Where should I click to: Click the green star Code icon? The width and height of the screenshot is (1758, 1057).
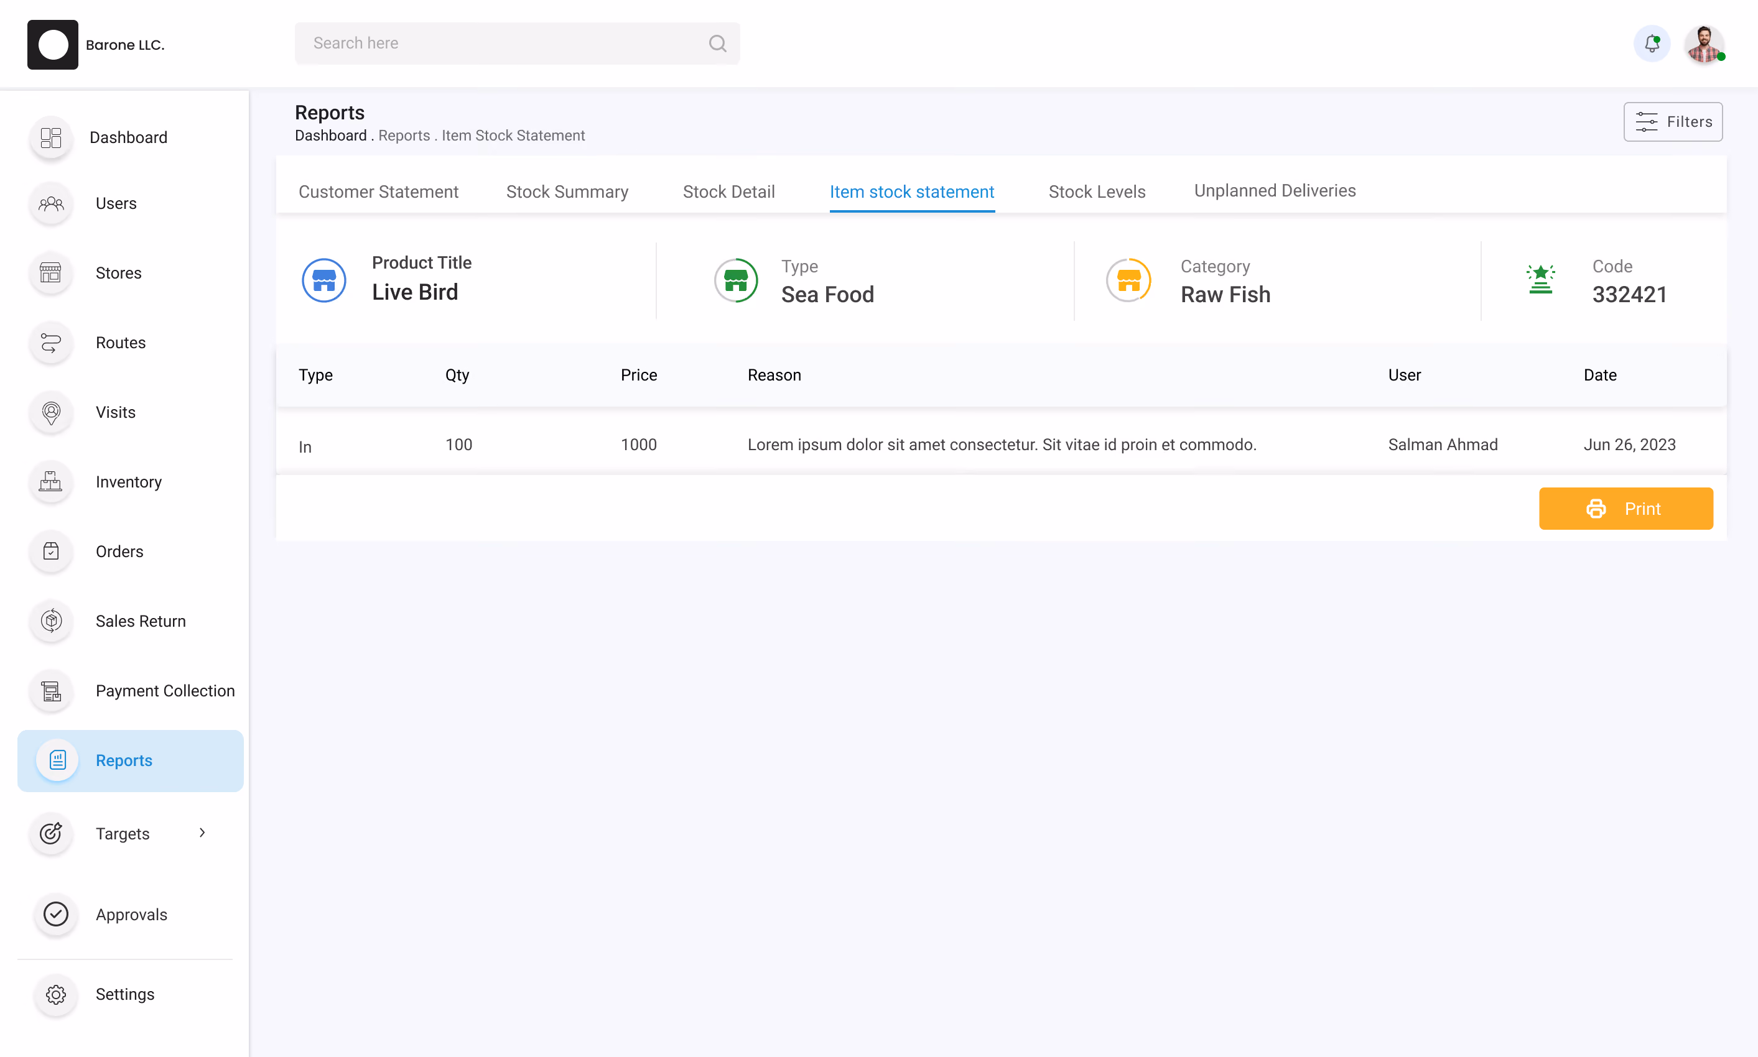point(1541,279)
